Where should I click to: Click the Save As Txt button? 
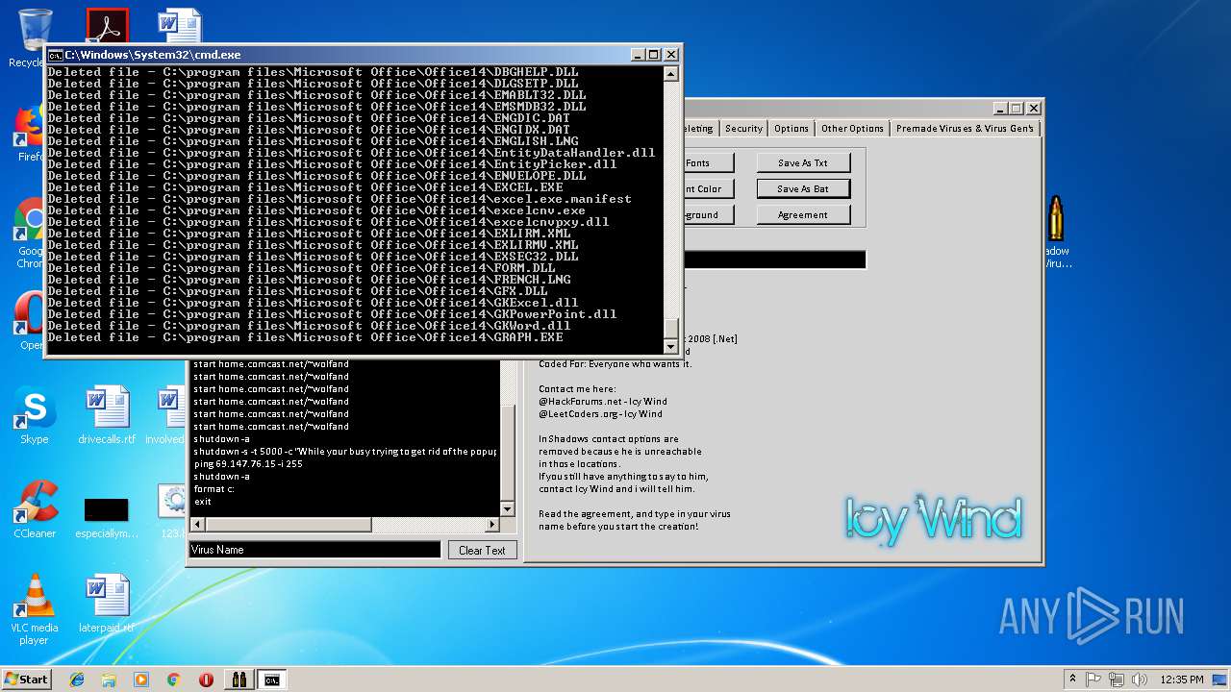[x=803, y=163]
